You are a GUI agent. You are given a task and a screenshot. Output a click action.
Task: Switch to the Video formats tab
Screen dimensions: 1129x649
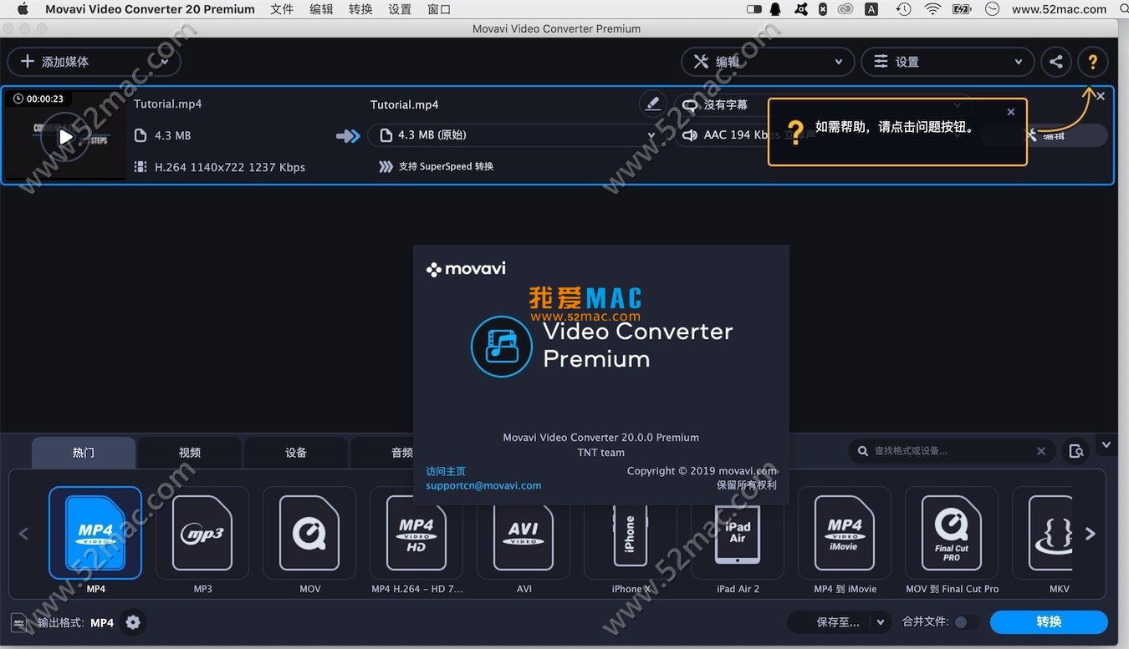190,453
